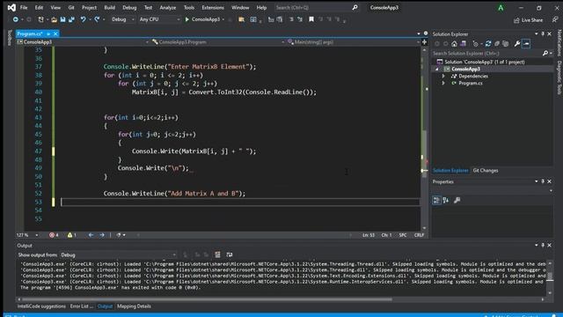Image resolution: width=563 pixels, height=317 pixels.
Task: Open the Build menu
Action: (109, 7)
